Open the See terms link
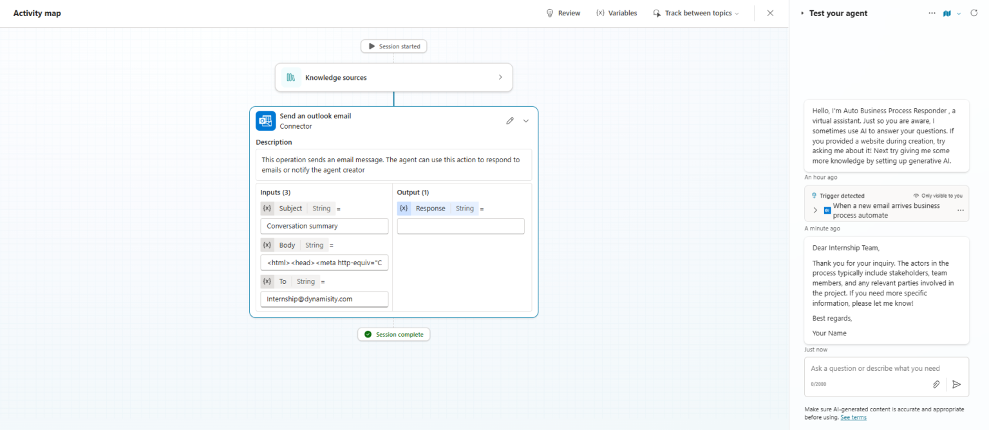989x430 pixels. (x=853, y=417)
